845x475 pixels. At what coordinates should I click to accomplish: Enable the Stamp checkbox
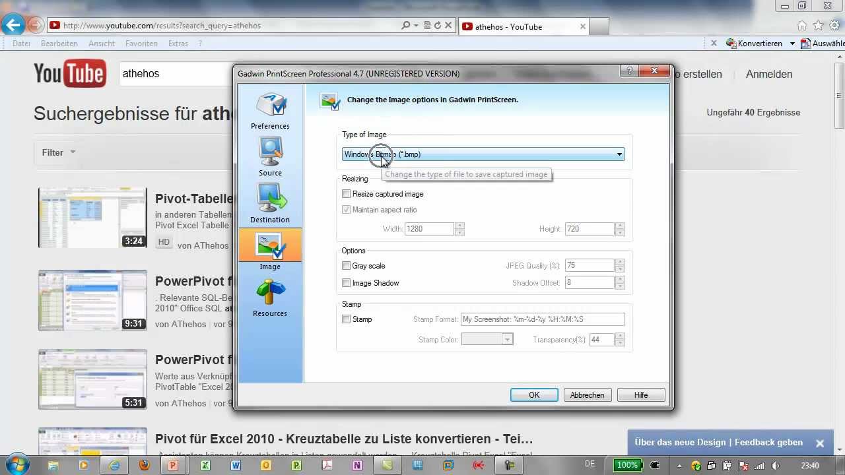346,319
